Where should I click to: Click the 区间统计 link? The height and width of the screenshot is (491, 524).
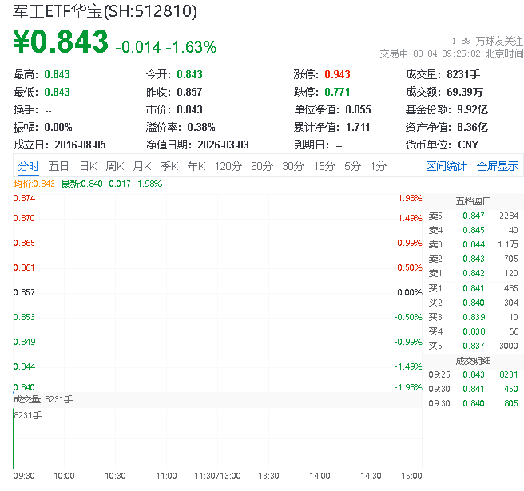tap(447, 166)
